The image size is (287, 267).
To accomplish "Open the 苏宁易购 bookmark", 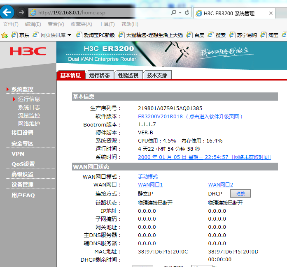I will click(243, 35).
